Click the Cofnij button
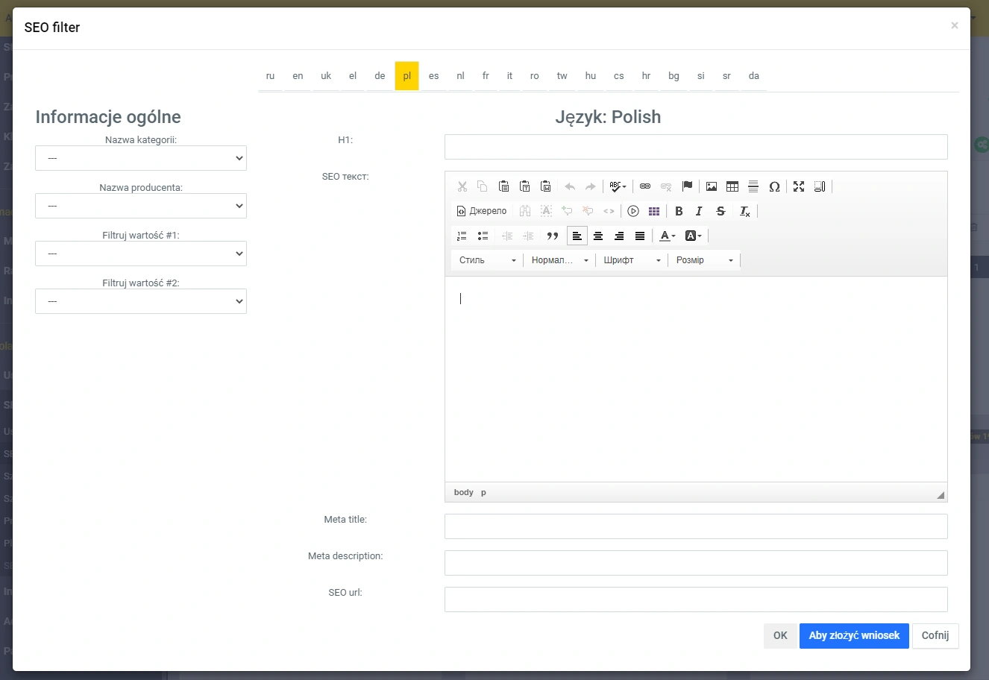Image resolution: width=989 pixels, height=680 pixels. [935, 636]
